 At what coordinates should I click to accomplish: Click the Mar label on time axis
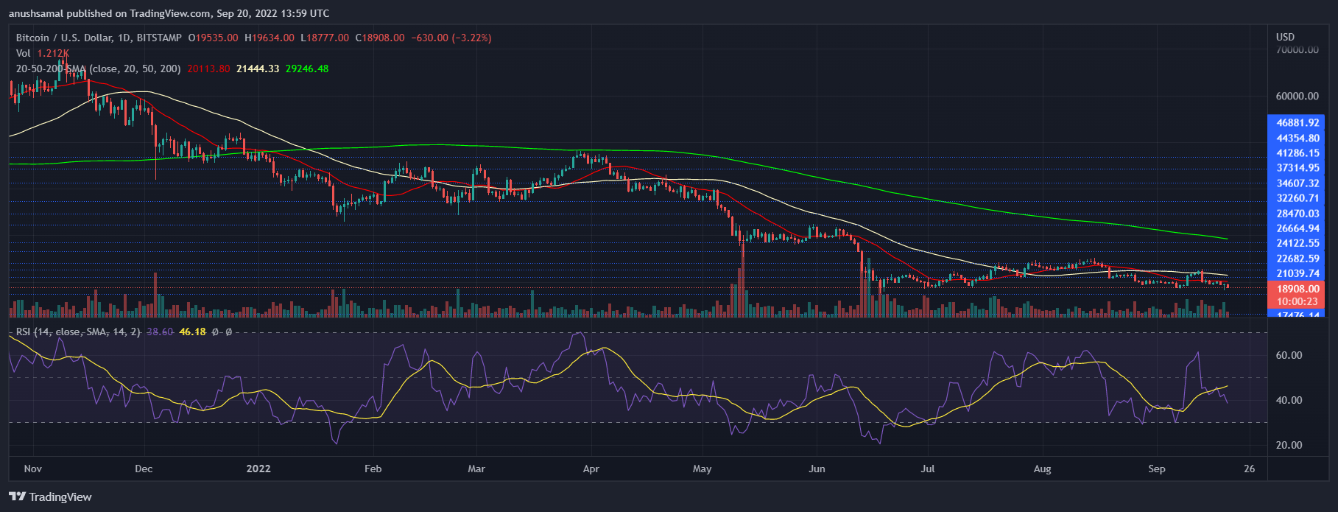click(476, 469)
